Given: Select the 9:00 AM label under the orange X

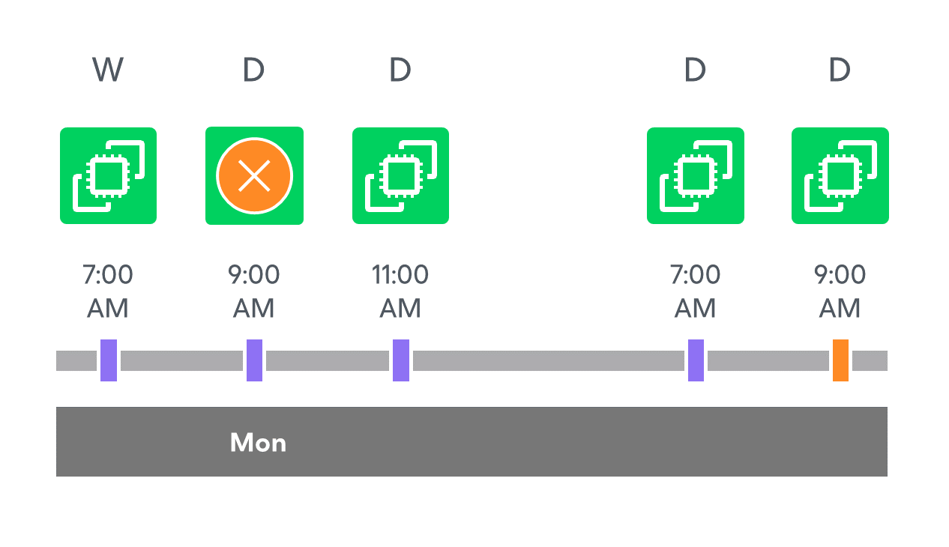Looking at the screenshot, I should click(254, 291).
